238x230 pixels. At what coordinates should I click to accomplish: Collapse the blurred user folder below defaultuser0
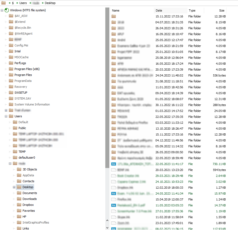point(10,163)
